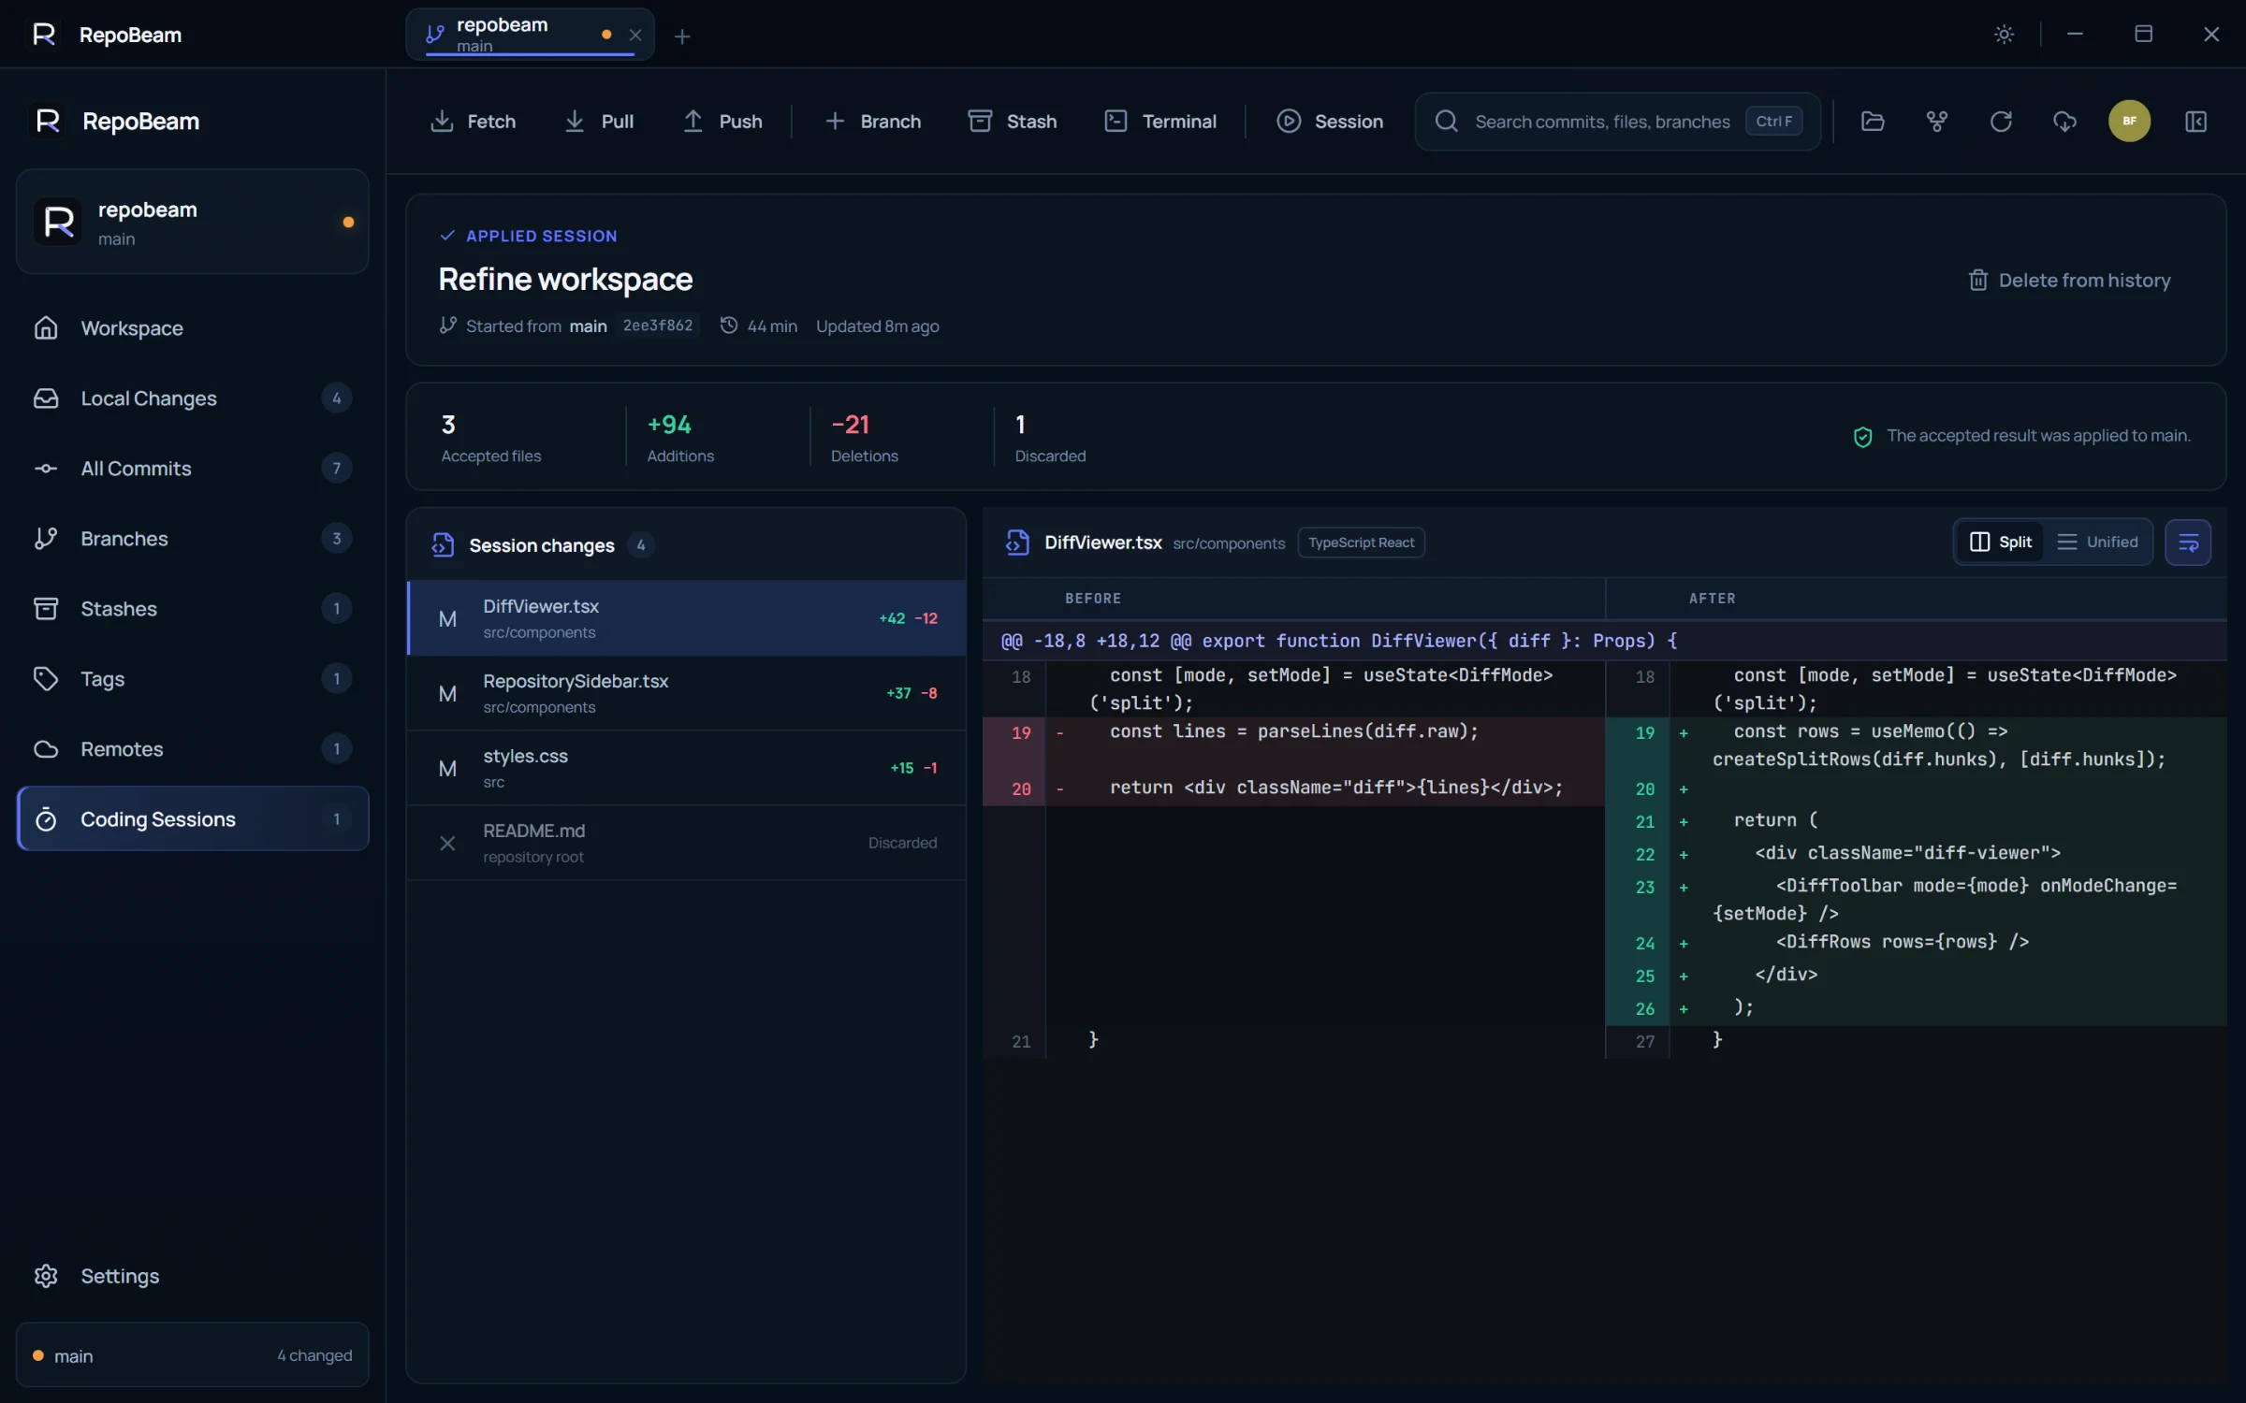Click the commit hash 2ee3f862
This screenshot has height=1403, width=2246.
coord(658,325)
